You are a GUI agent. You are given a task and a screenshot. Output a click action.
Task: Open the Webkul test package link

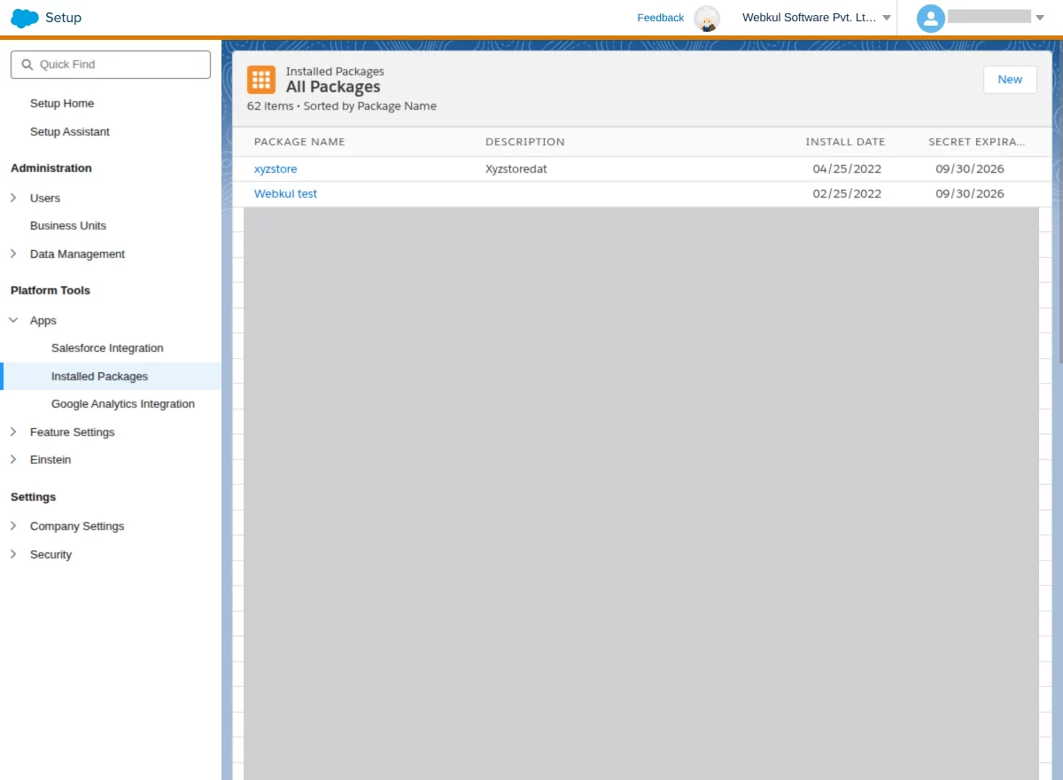[x=285, y=193]
